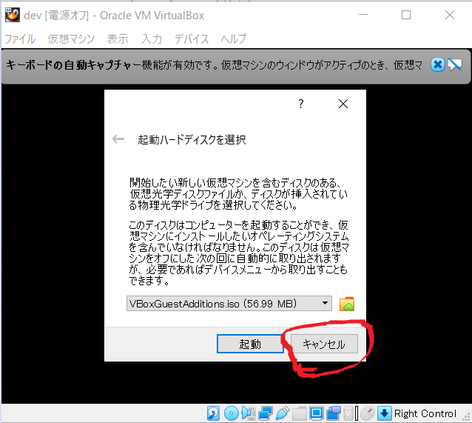Click the mouse integration icon in status bar
This screenshot has height=423, width=472.
point(367,413)
